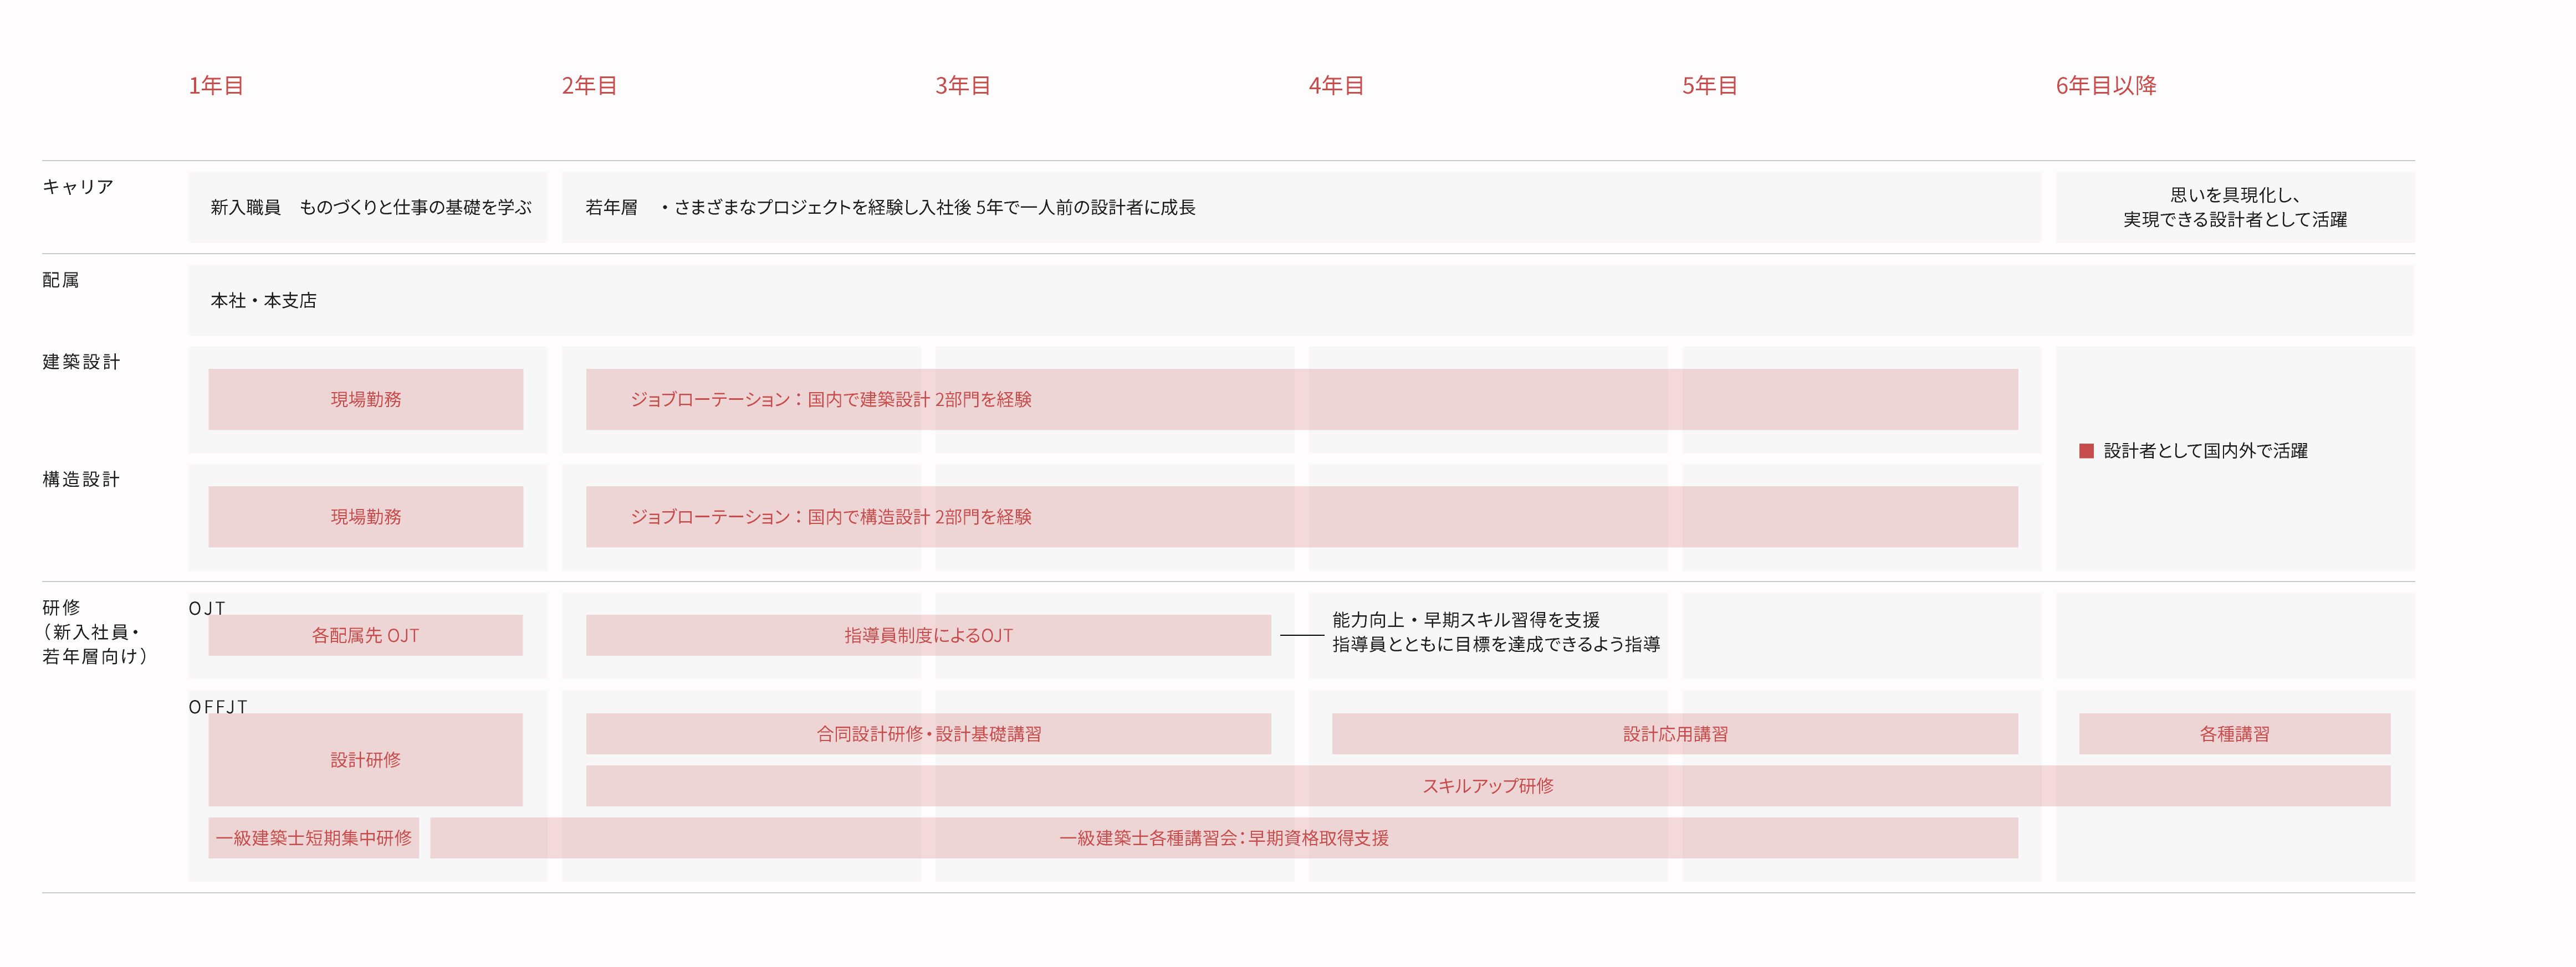
Task: Select the 6年目以降 column header
Action: click(2105, 86)
